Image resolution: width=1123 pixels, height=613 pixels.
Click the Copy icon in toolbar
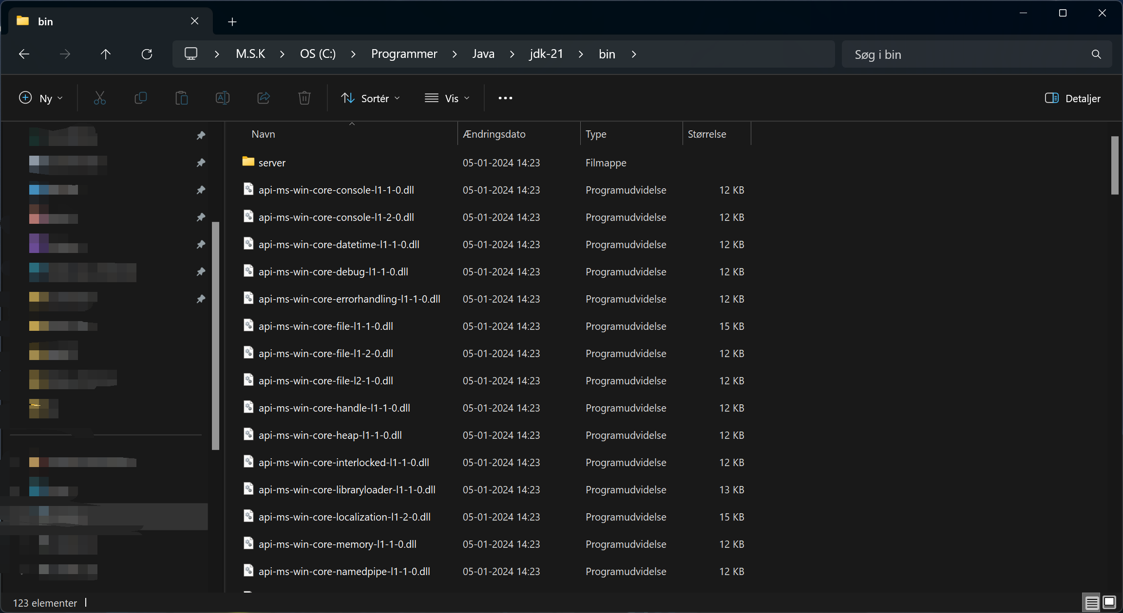(x=140, y=98)
